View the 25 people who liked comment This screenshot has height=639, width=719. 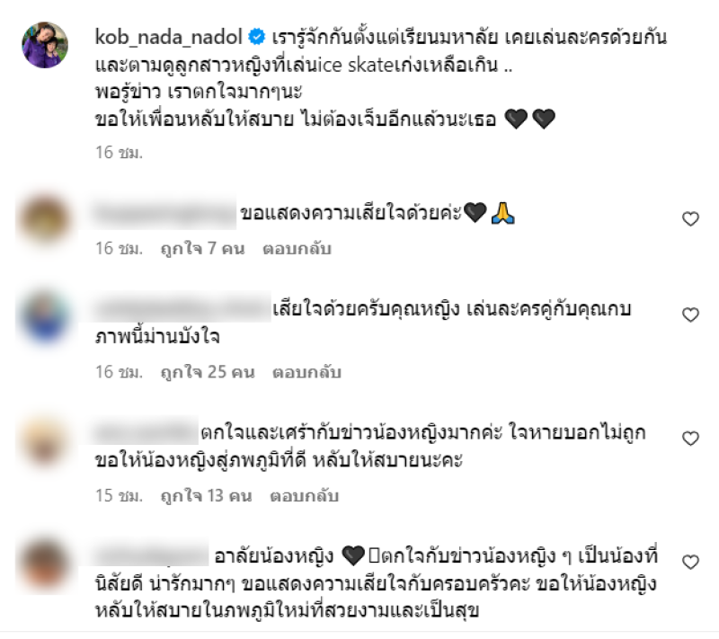click(208, 372)
